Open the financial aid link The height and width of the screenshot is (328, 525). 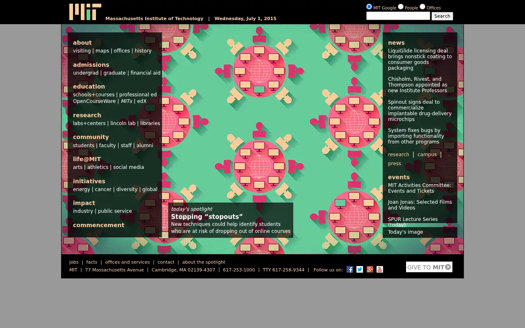point(146,73)
